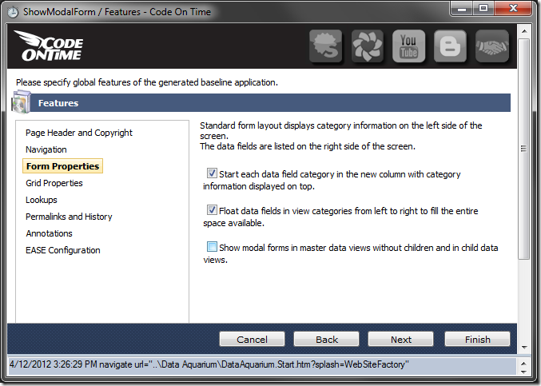Select the Annotations section
541x386 pixels.
tap(49, 233)
